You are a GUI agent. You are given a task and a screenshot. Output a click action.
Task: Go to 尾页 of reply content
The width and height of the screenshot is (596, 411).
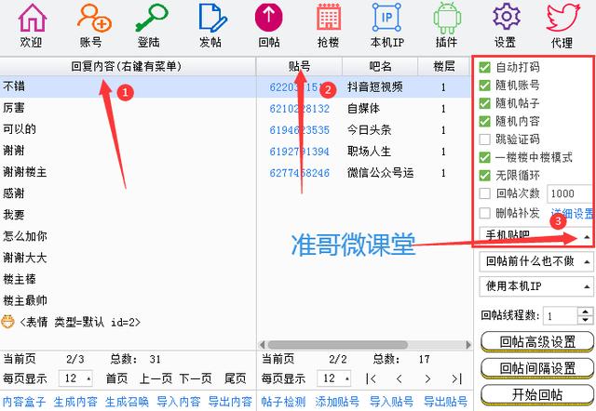pyautogui.click(x=236, y=378)
